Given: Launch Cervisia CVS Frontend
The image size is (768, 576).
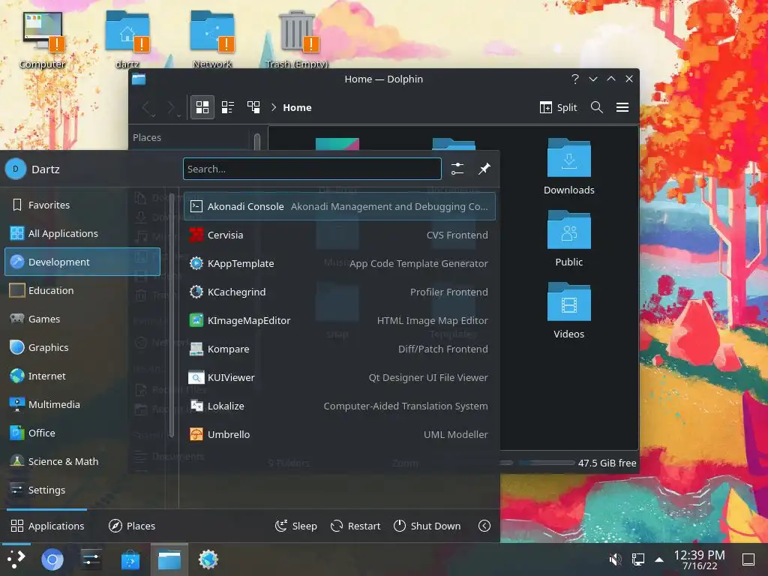Looking at the screenshot, I should coord(340,235).
